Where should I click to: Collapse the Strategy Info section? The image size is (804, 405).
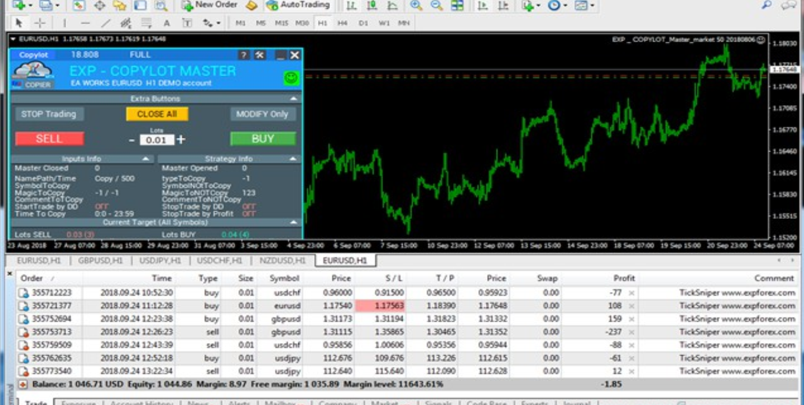click(x=293, y=159)
